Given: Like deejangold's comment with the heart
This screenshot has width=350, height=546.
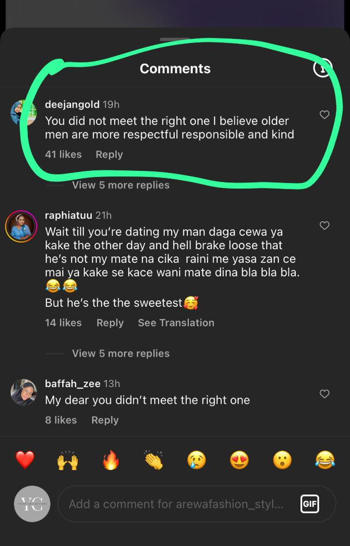Looking at the screenshot, I should (x=325, y=115).
